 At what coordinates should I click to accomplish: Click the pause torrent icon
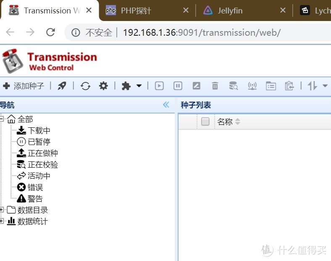178,86
